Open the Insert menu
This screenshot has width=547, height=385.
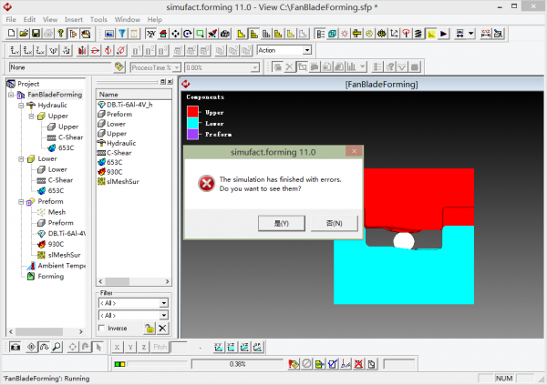(74, 19)
